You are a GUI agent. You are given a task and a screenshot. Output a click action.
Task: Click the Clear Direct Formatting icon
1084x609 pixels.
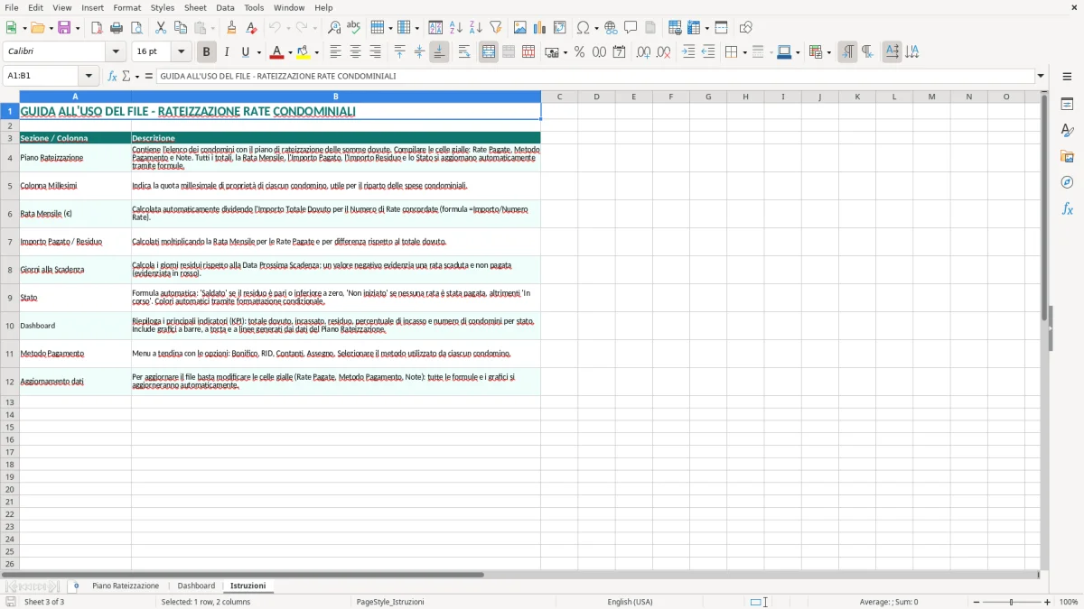click(252, 28)
